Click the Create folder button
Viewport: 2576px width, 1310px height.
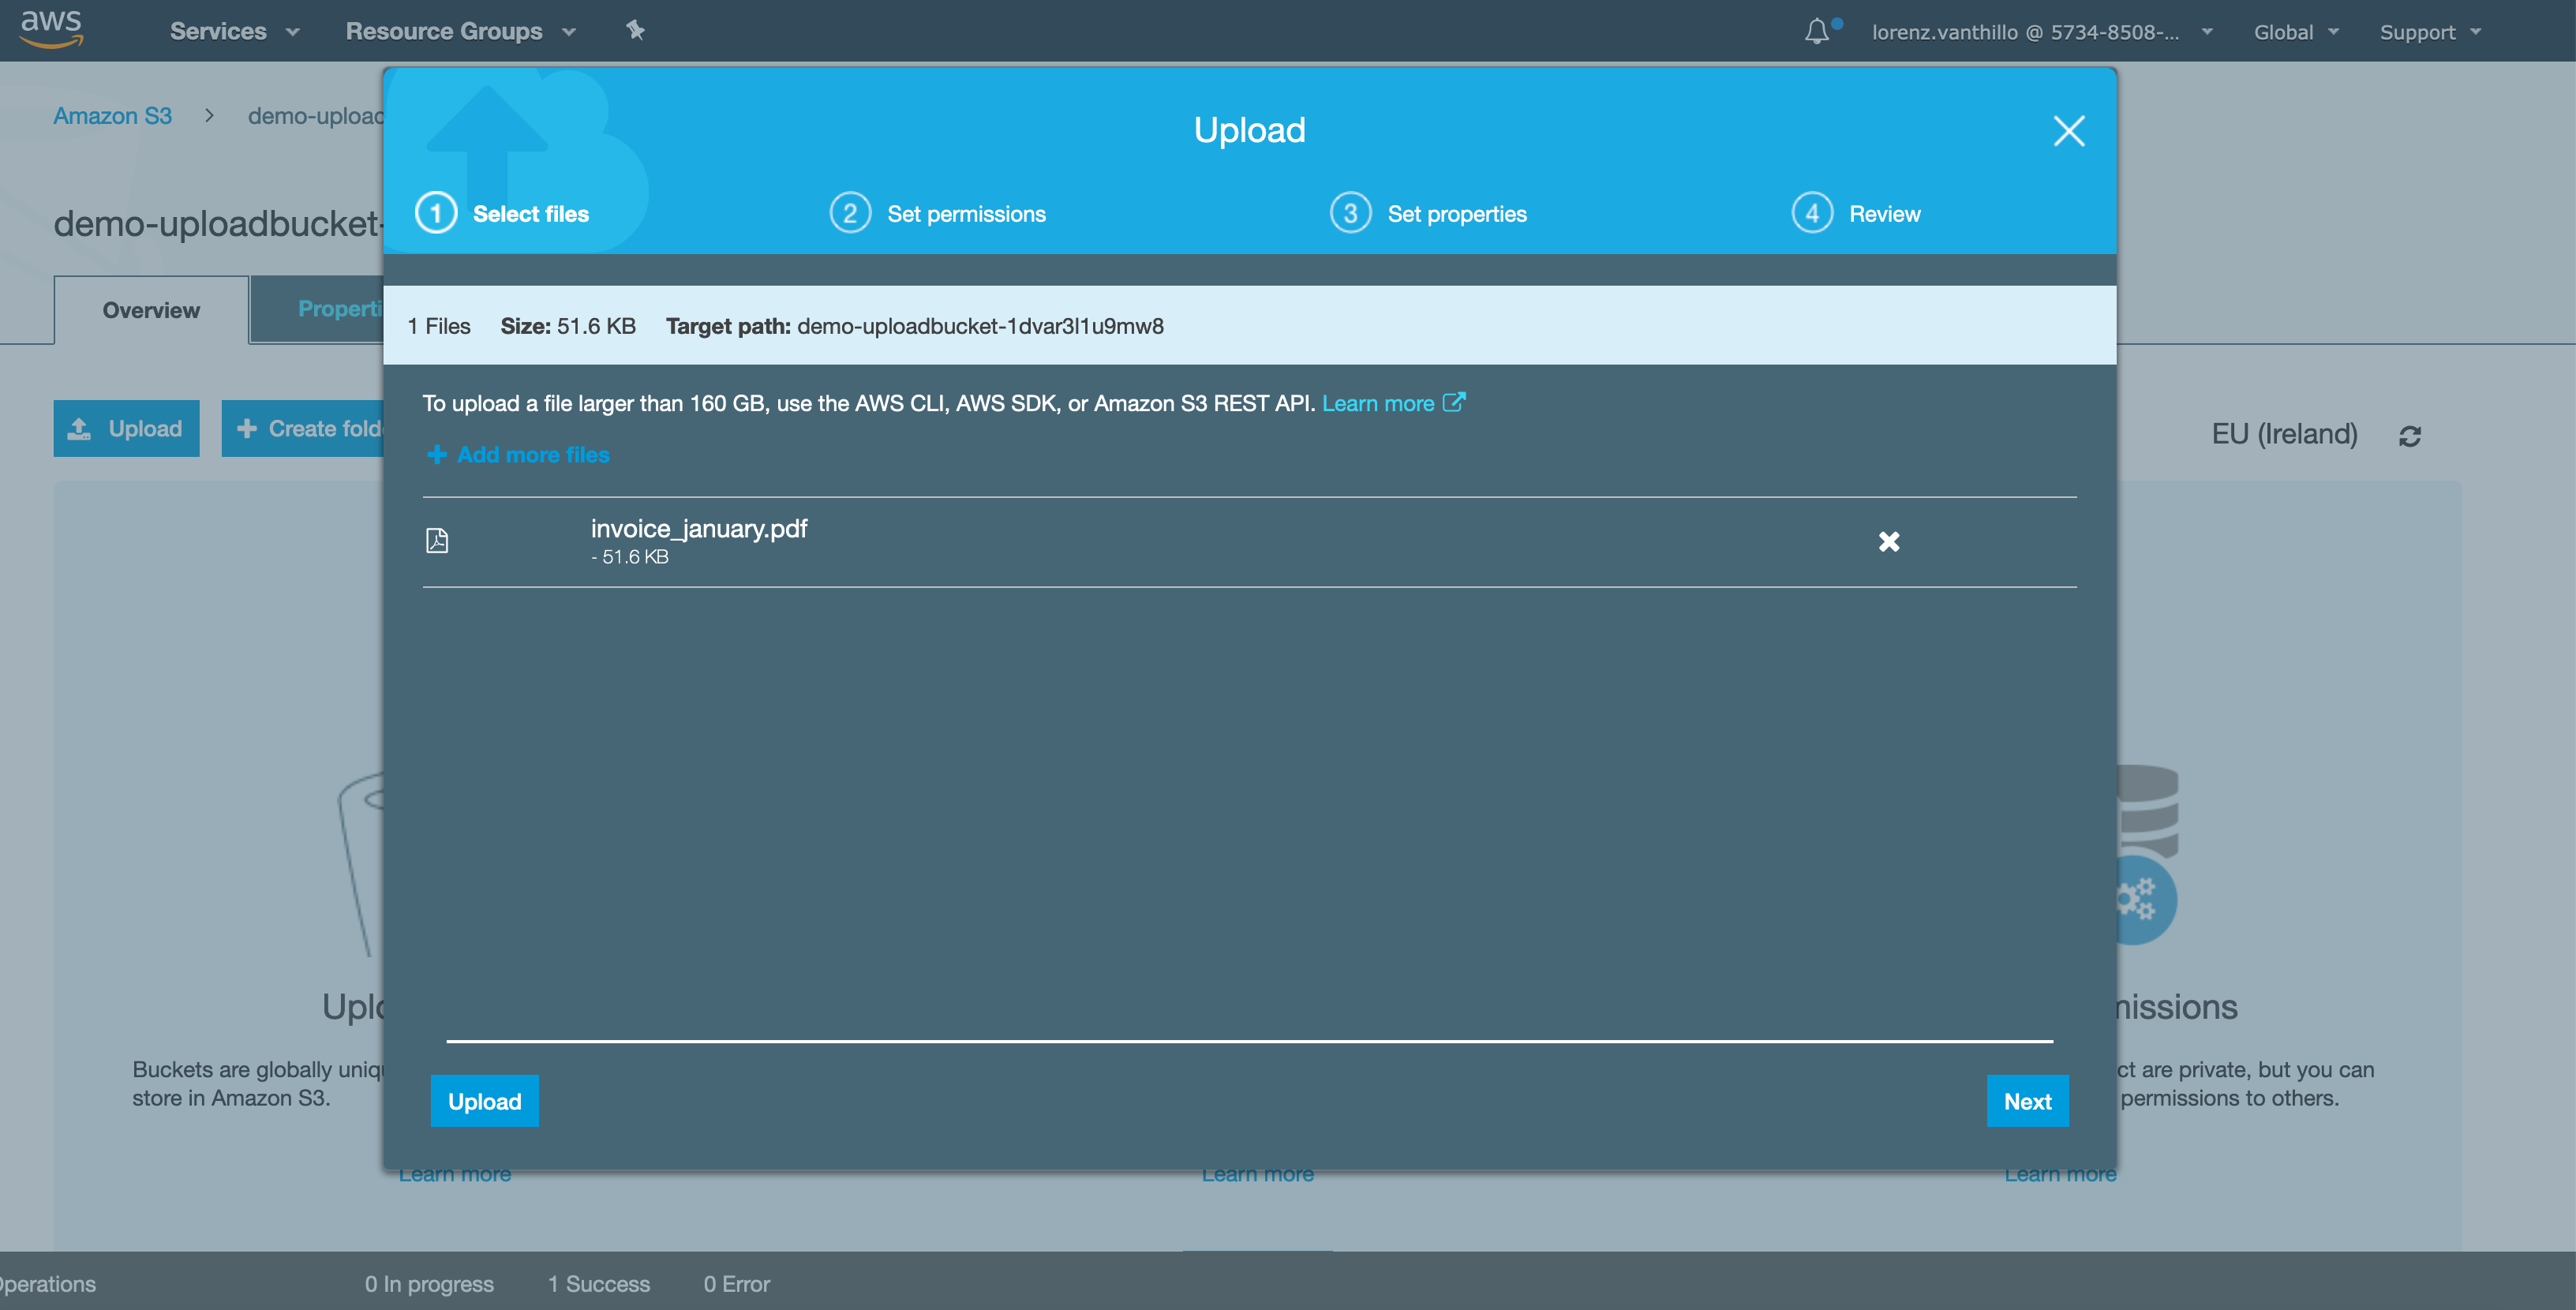point(303,428)
